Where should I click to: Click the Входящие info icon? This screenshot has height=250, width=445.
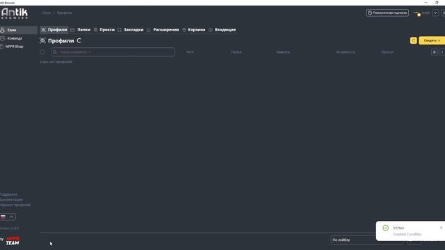tap(210, 30)
